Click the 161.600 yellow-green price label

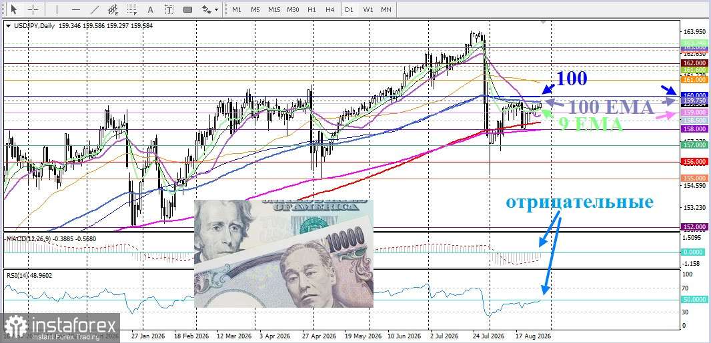694,70
